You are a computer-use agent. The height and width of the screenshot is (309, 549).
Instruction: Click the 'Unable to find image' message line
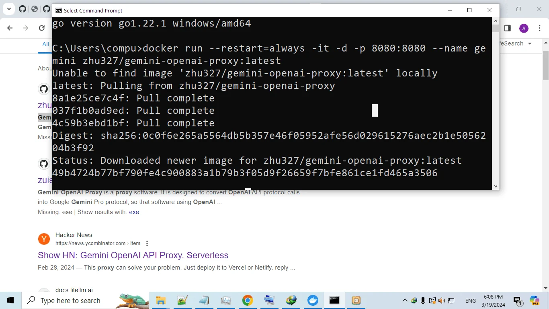[x=245, y=73]
